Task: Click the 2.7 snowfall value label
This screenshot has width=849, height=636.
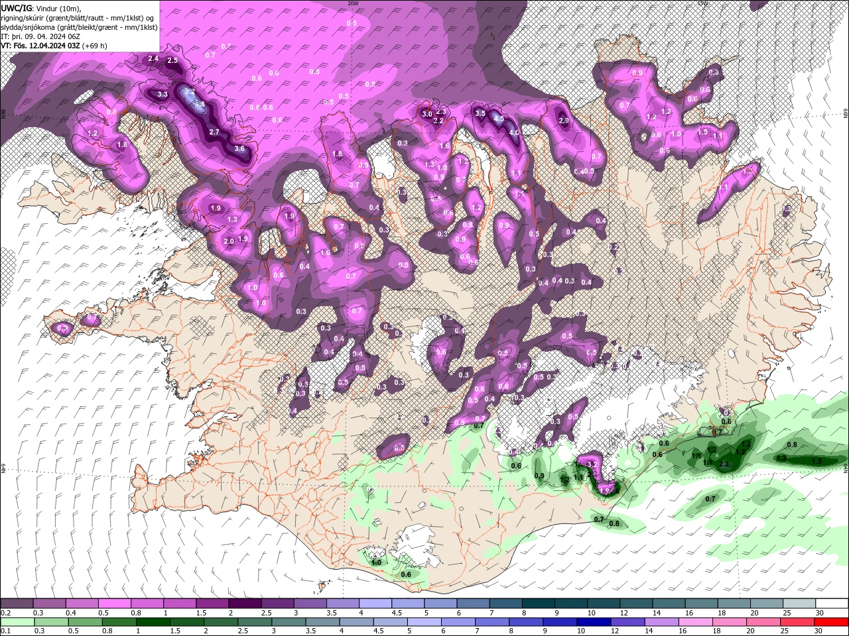Action: pyautogui.click(x=214, y=132)
